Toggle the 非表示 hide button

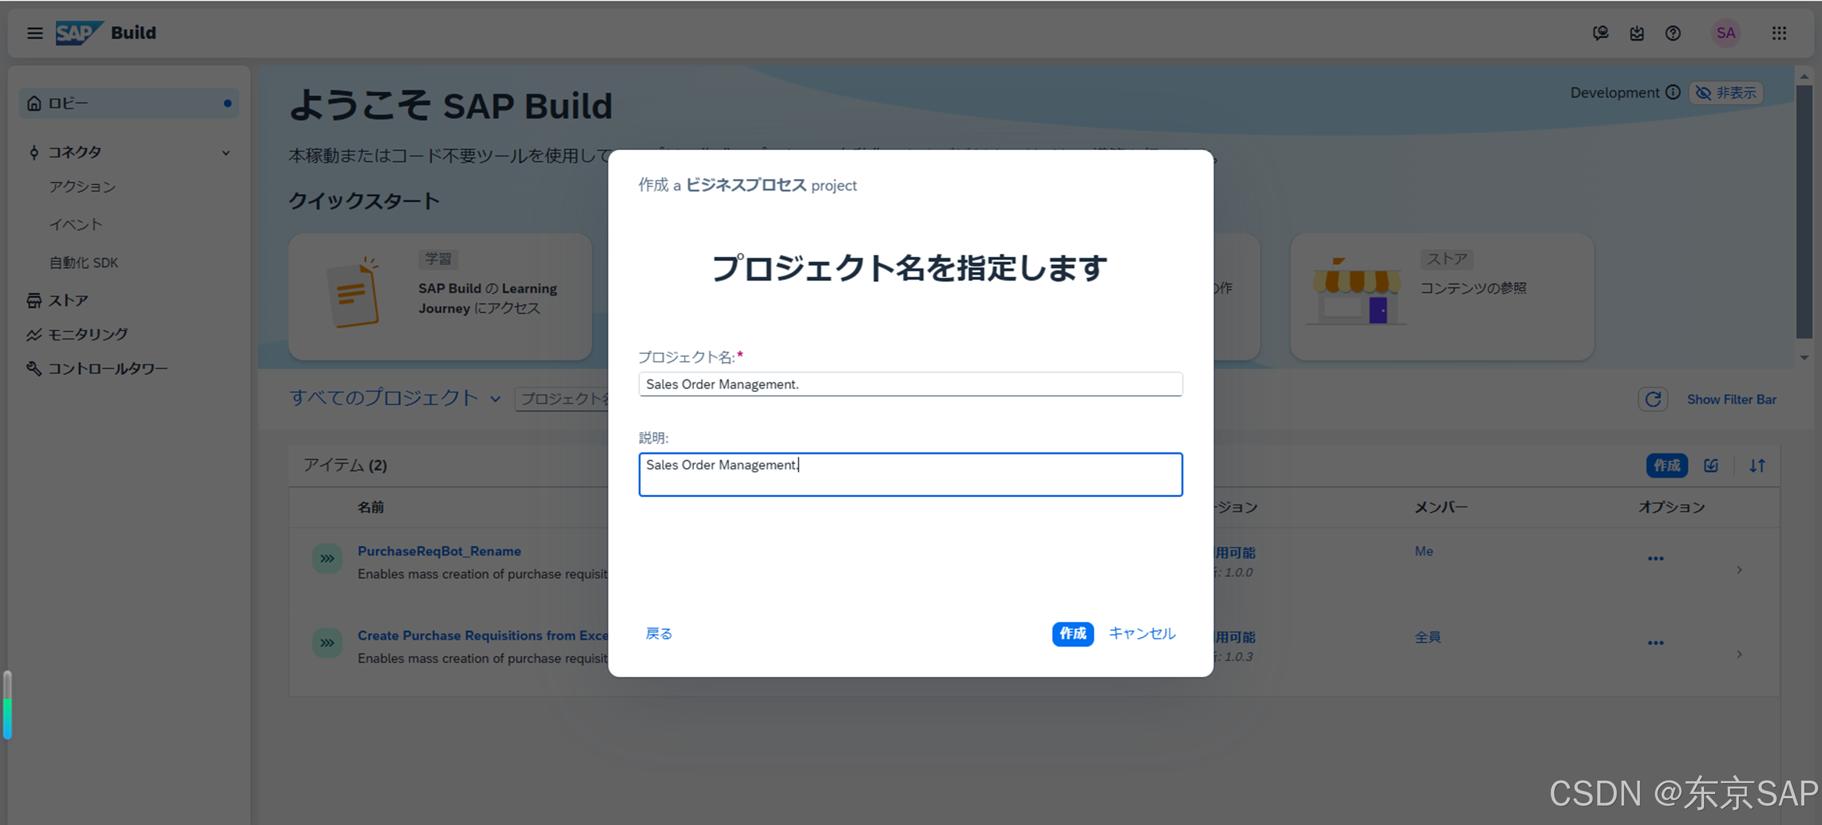click(x=1726, y=93)
